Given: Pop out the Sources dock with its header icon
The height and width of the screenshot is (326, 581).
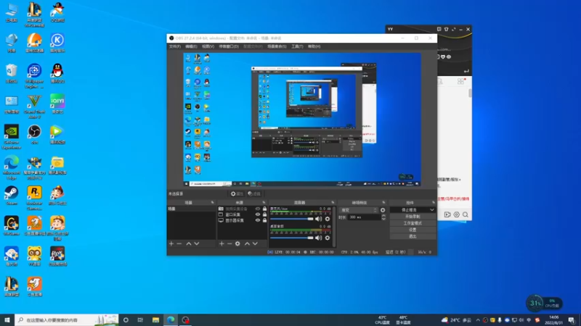Looking at the screenshot, I should click(x=264, y=203).
